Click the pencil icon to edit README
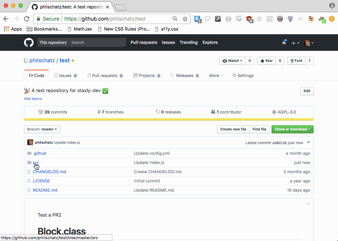The image size is (338, 241). [308, 203]
